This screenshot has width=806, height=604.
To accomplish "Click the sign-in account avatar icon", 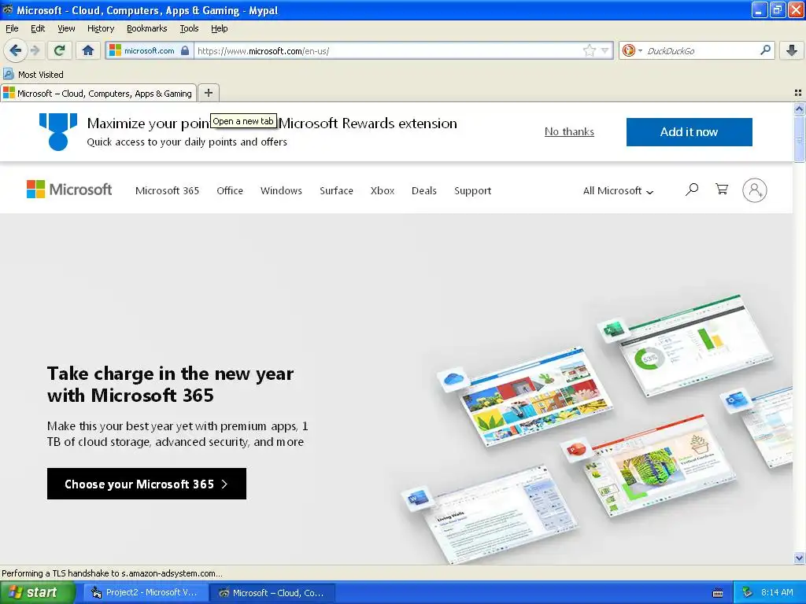I will pos(754,190).
